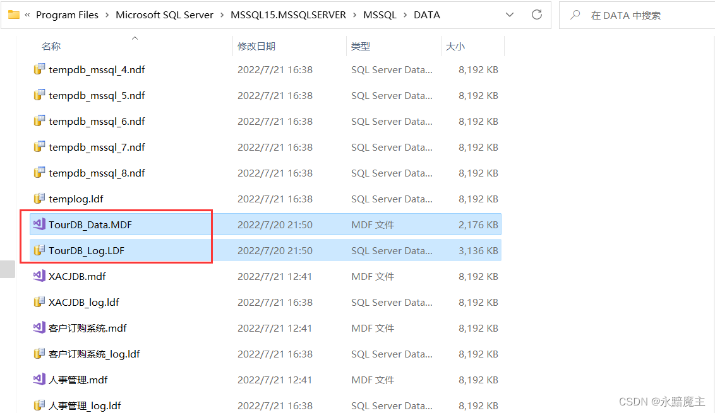Screen dimensions: 715x413
Task: Show hidden parent folders via « chevron
Action: [27, 15]
